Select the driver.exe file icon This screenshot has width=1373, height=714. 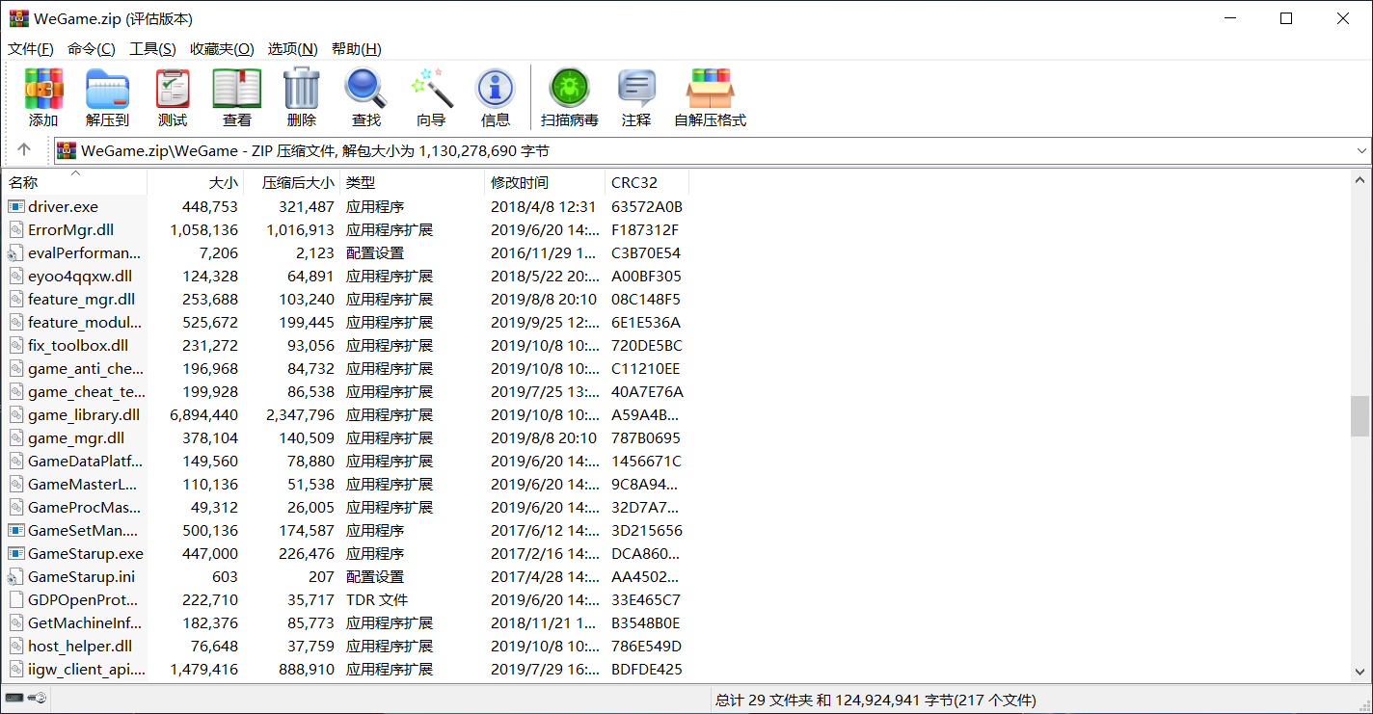pos(15,206)
